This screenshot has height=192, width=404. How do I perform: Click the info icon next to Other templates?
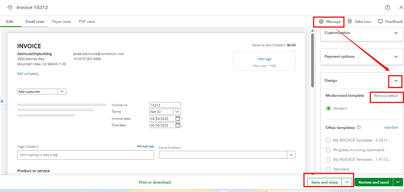coord(359,127)
